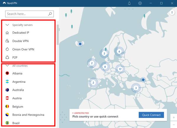Select the Onion Over VPN icon

7,49
